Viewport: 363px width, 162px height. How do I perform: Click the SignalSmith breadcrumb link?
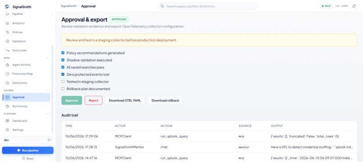pyautogui.click(x=69, y=6)
